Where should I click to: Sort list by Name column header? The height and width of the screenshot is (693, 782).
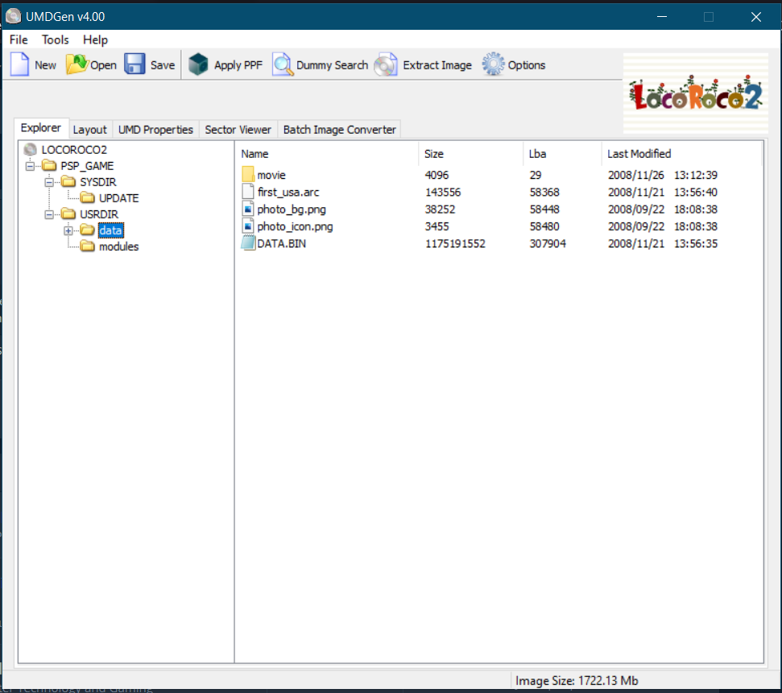(327, 154)
